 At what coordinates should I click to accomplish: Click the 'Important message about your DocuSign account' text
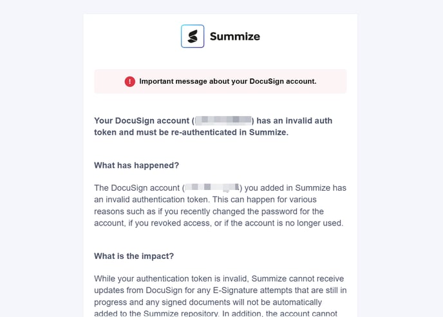click(x=227, y=82)
